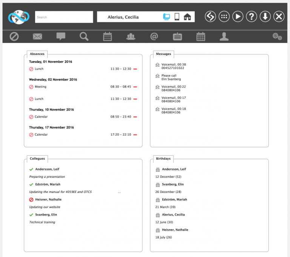Open the notepad calendar toolbar icon
This screenshot has width=290, height=257.
pos(108,37)
